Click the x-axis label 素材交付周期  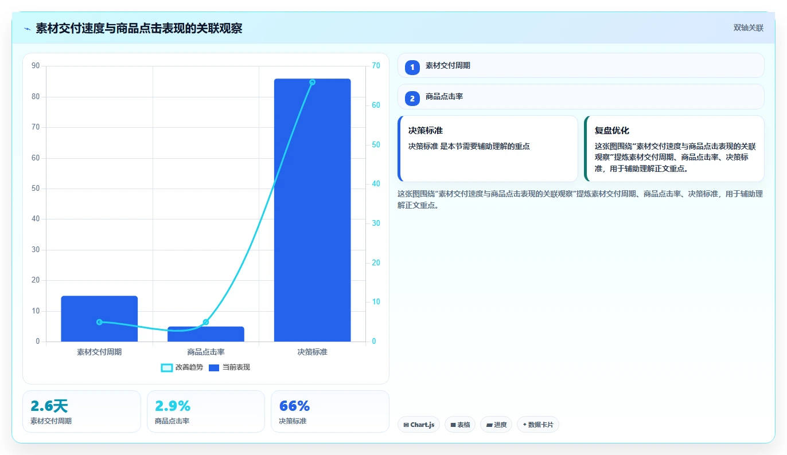[99, 352]
